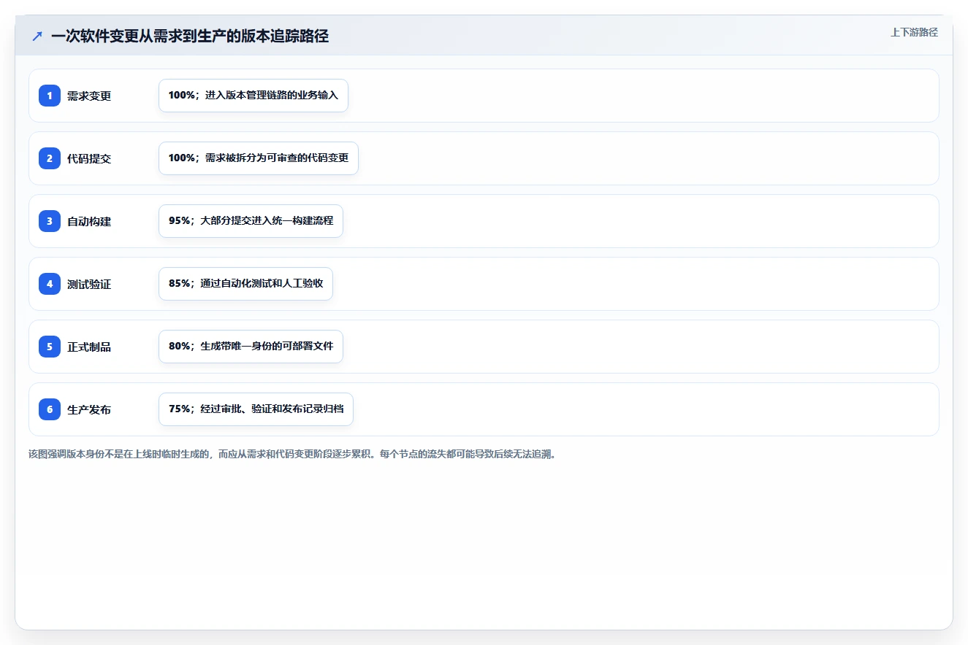The width and height of the screenshot is (968, 645).
Task: Open the 100%；需求被拆分为可审查的代码变更 chip
Action: tap(259, 158)
